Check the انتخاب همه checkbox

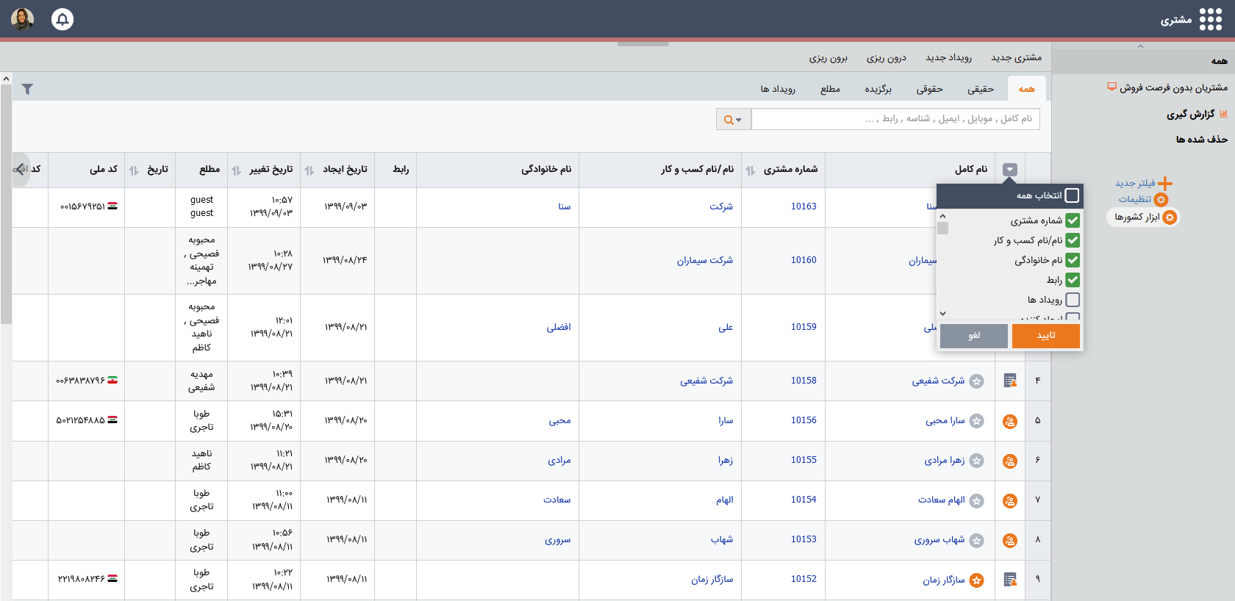point(1072,195)
